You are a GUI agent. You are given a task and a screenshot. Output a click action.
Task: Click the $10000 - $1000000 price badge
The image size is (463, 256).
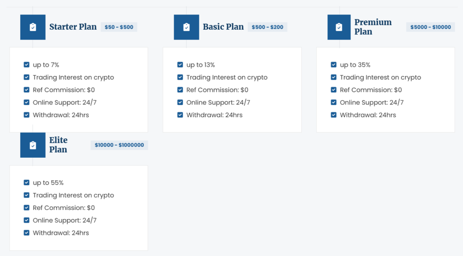(x=119, y=145)
